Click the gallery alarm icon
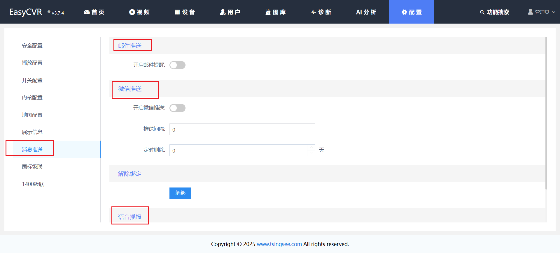The image size is (560, 253). tap(268, 12)
